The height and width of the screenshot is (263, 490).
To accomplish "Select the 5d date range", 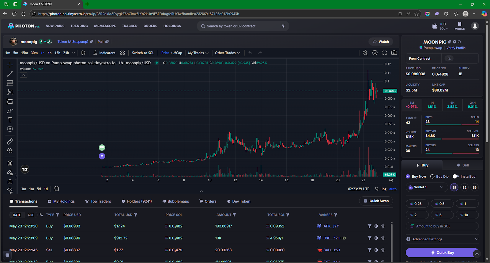I will pyautogui.click(x=39, y=189).
